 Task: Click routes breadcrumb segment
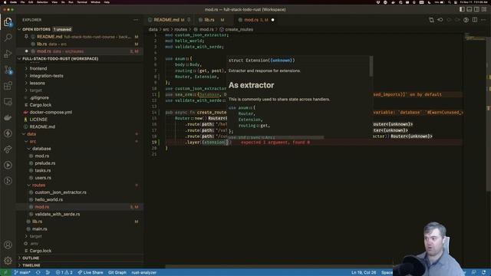coord(181,29)
